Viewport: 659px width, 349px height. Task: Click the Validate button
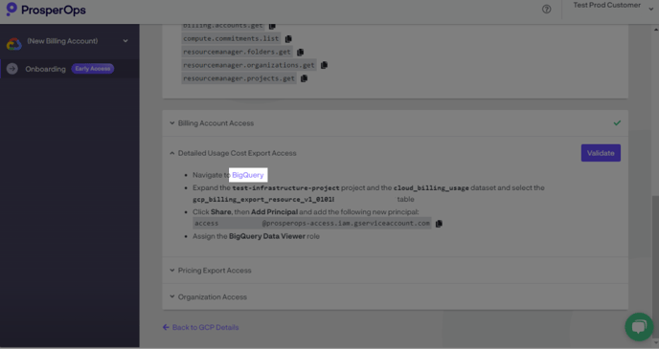(601, 153)
